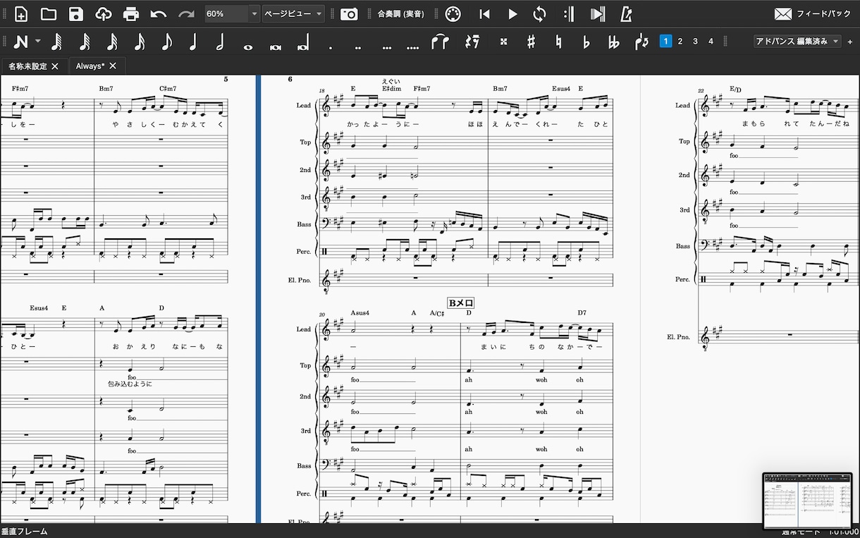Toggle rest input

(x=473, y=42)
